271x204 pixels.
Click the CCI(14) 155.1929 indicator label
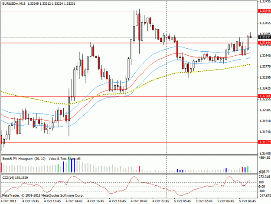pyautogui.click(x=15, y=177)
